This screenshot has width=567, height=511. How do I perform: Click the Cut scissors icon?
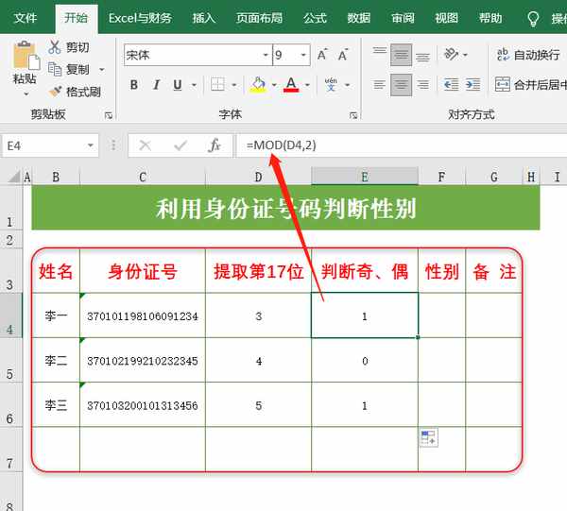54,47
